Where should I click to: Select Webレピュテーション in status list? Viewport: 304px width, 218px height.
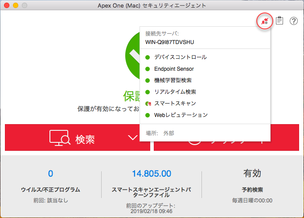coord(181,115)
